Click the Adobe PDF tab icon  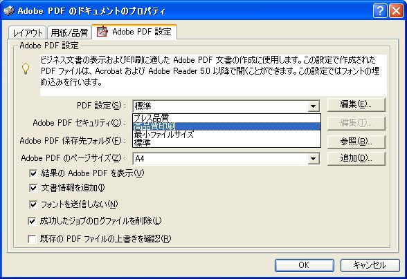102,32
